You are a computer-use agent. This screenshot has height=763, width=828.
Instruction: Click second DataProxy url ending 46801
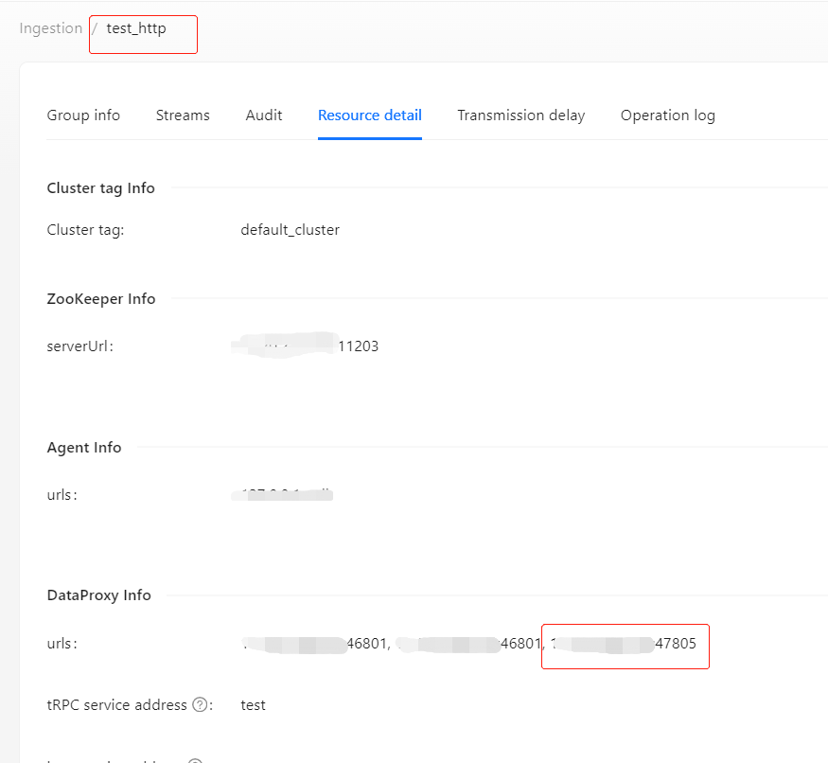(468, 644)
